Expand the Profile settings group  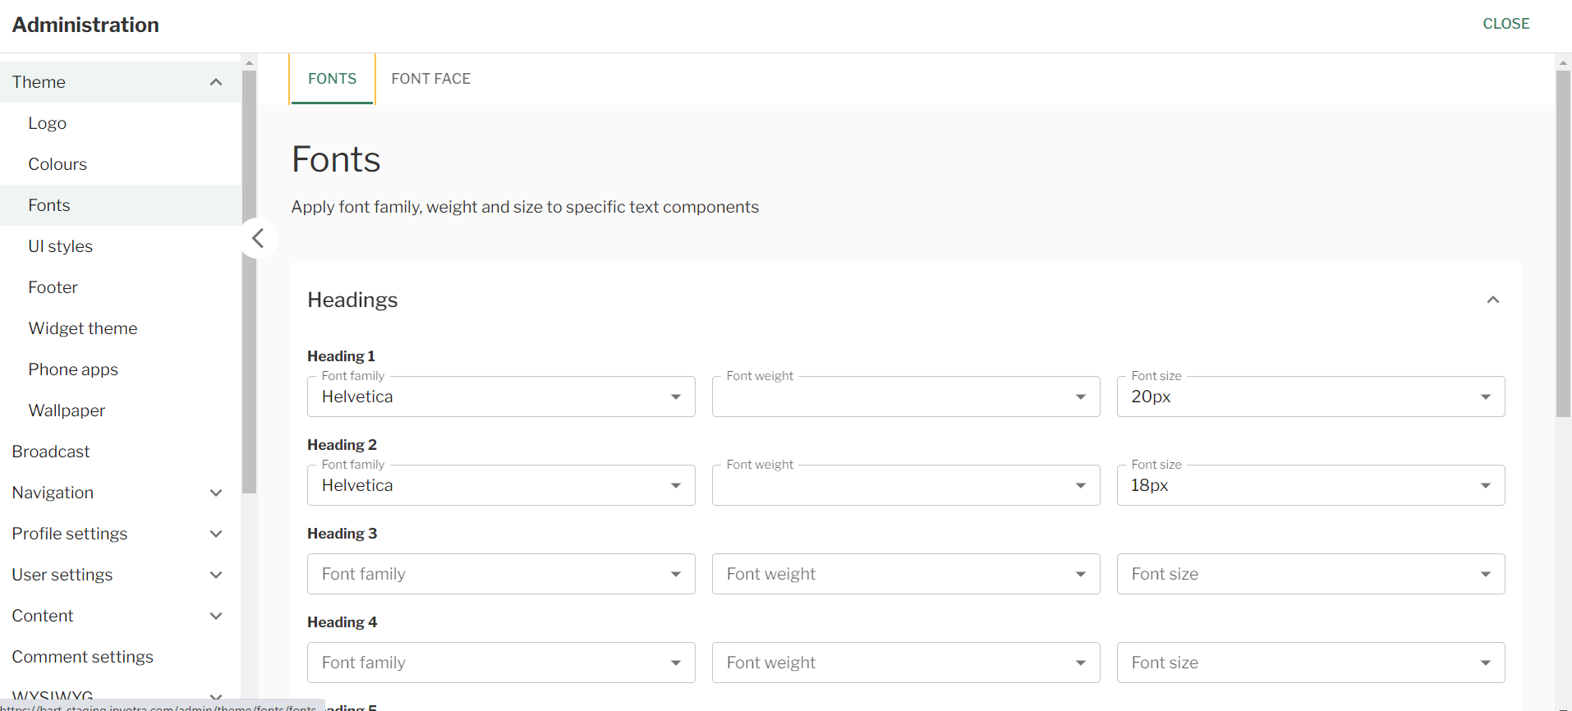215,534
